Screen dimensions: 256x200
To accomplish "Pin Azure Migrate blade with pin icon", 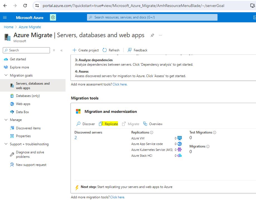I will (x=152, y=35).
